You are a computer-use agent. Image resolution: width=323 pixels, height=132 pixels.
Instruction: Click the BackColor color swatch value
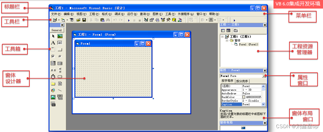(x=244, y=97)
